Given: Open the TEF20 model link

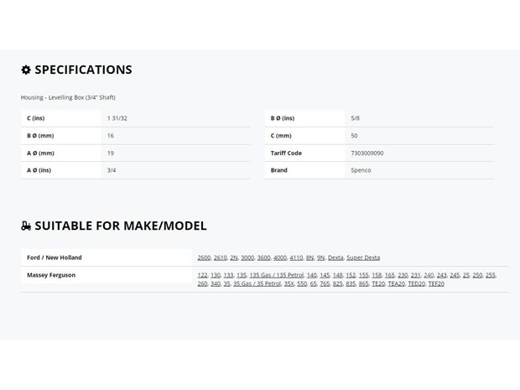Looking at the screenshot, I should pyautogui.click(x=436, y=283).
